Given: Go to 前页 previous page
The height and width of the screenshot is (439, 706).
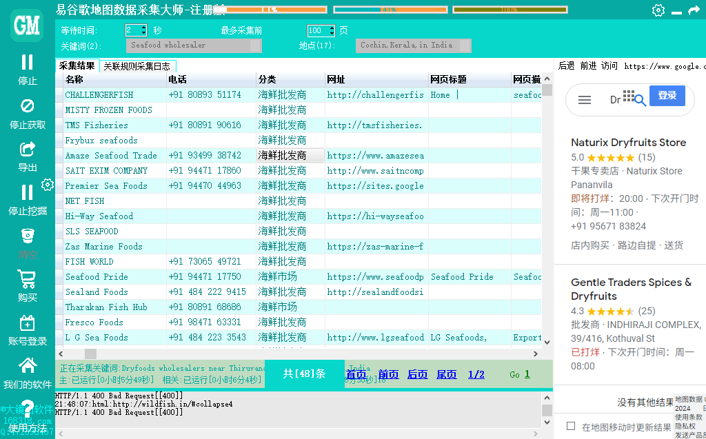Looking at the screenshot, I should coord(388,375).
